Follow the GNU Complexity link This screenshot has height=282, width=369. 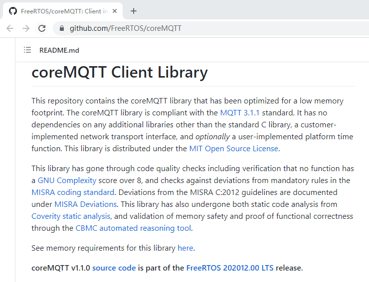pos(60,180)
